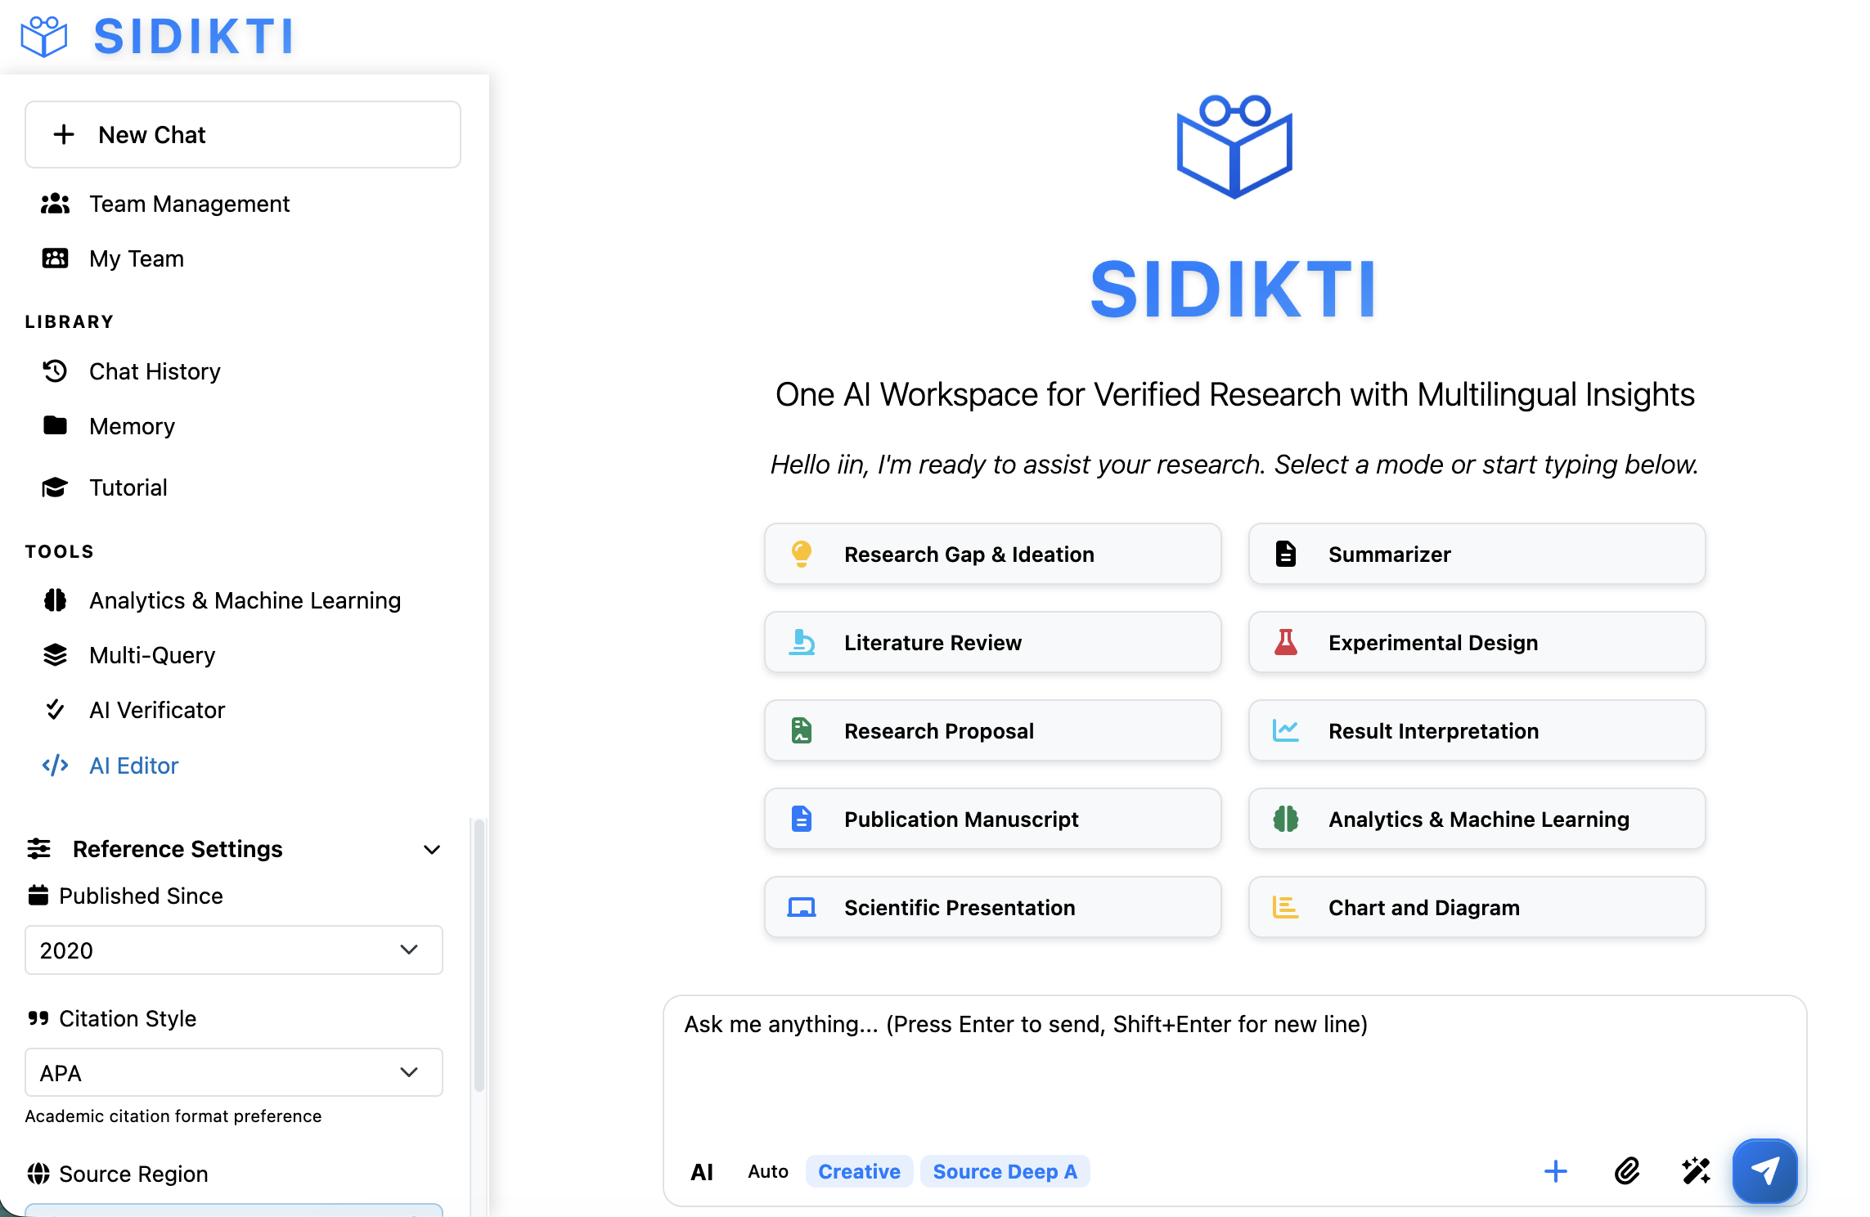Viewport: 1870px width, 1217px height.
Task: Select Literature Review mode
Action: coord(993,642)
